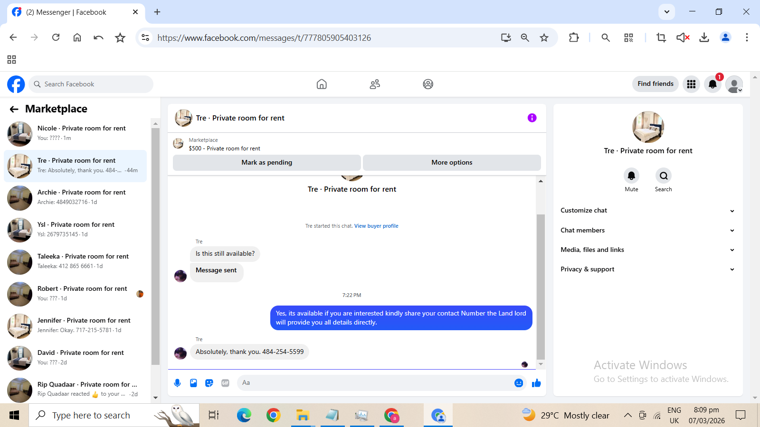
Task: Click the Find friends button
Action: click(x=655, y=84)
